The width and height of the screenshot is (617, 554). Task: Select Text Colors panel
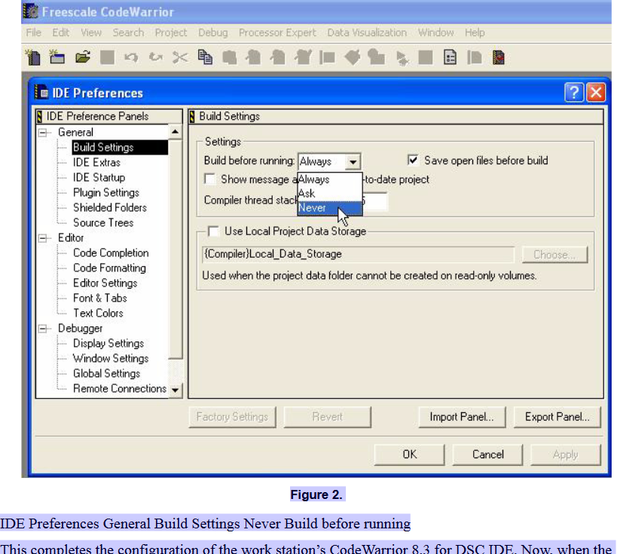point(98,314)
